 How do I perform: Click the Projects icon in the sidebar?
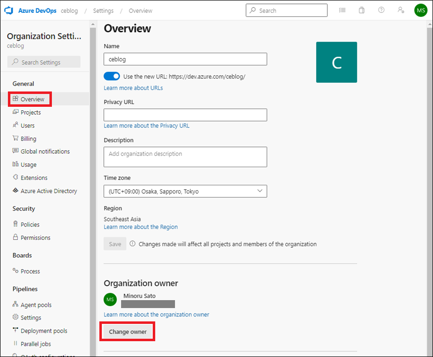pyautogui.click(x=15, y=112)
